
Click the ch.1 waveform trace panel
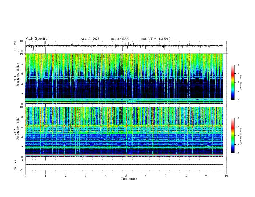(126, 46)
